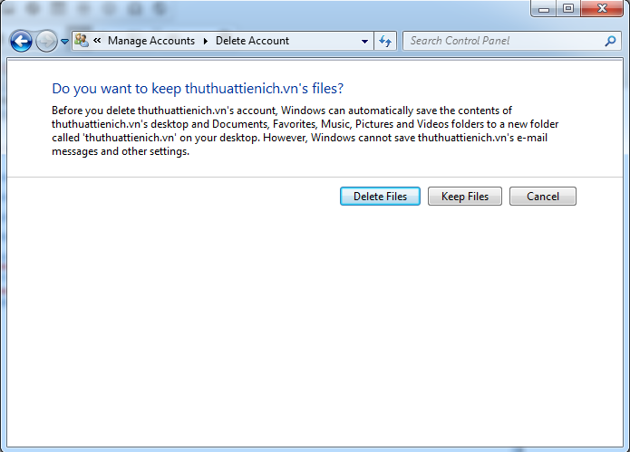630x452 pixels.
Task: Choose the Keep Files button
Action: tap(464, 197)
